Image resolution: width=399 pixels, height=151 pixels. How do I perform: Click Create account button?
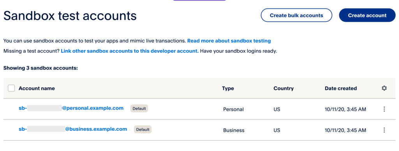click(x=367, y=15)
